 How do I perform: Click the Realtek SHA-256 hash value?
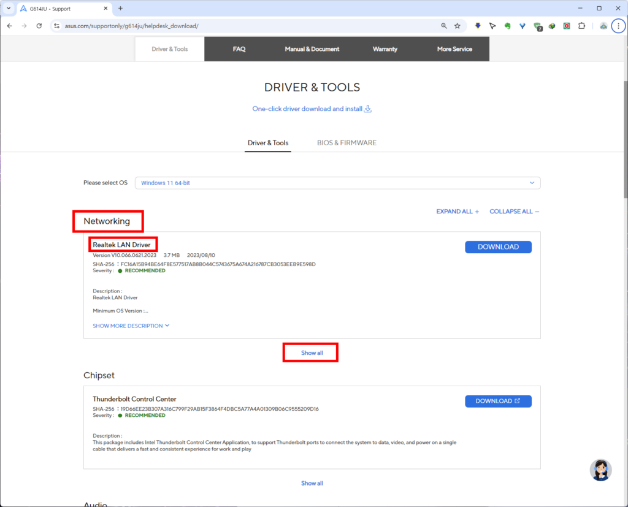[x=218, y=264]
